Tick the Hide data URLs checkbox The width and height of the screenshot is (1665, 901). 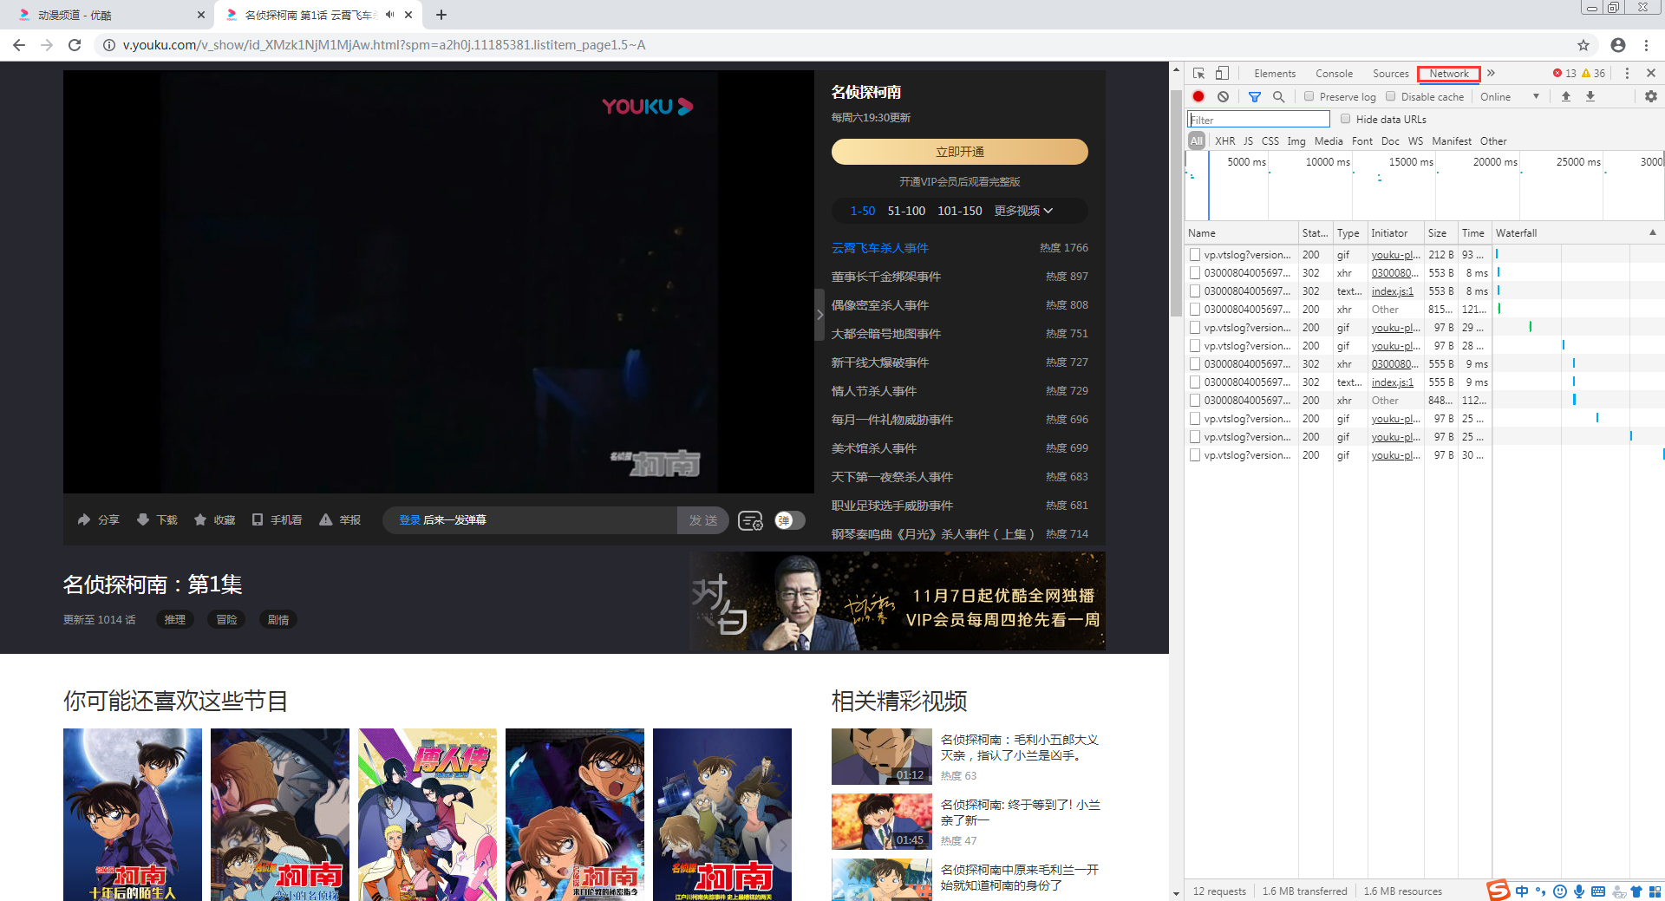pyautogui.click(x=1345, y=119)
